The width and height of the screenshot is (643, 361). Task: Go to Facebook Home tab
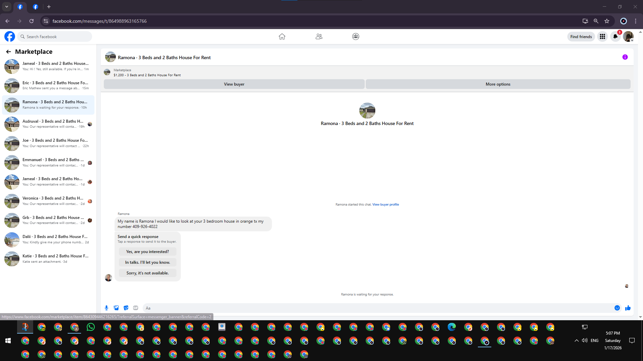282,36
